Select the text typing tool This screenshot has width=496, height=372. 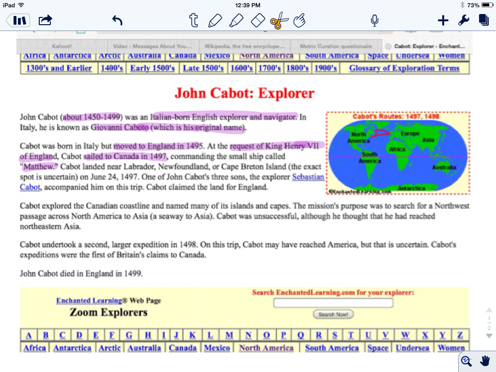194,20
